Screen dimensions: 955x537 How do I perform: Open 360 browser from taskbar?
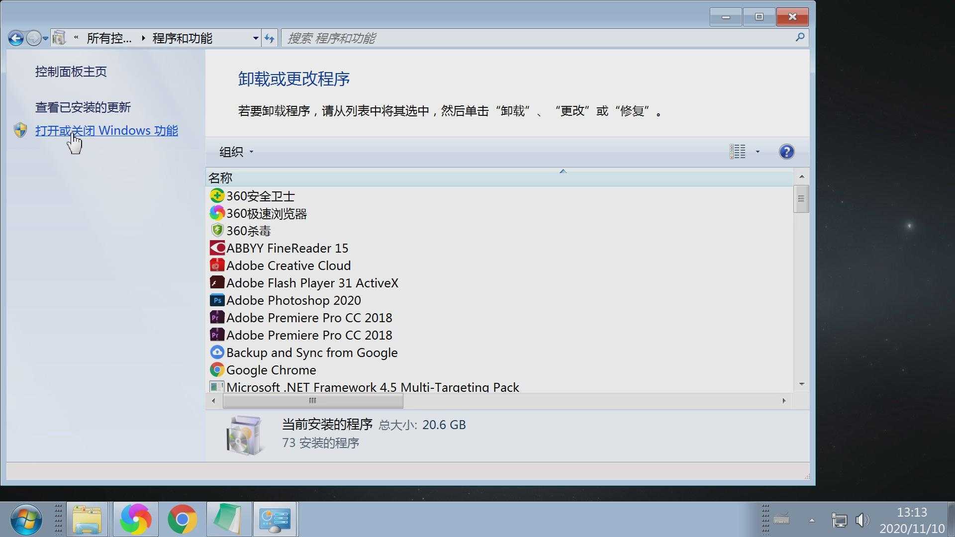coord(135,520)
